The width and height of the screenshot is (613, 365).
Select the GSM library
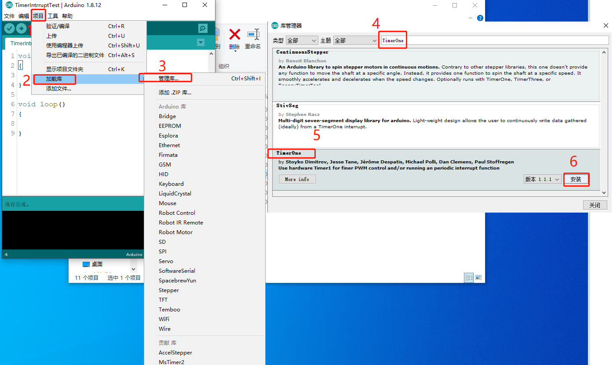[x=204, y=165]
